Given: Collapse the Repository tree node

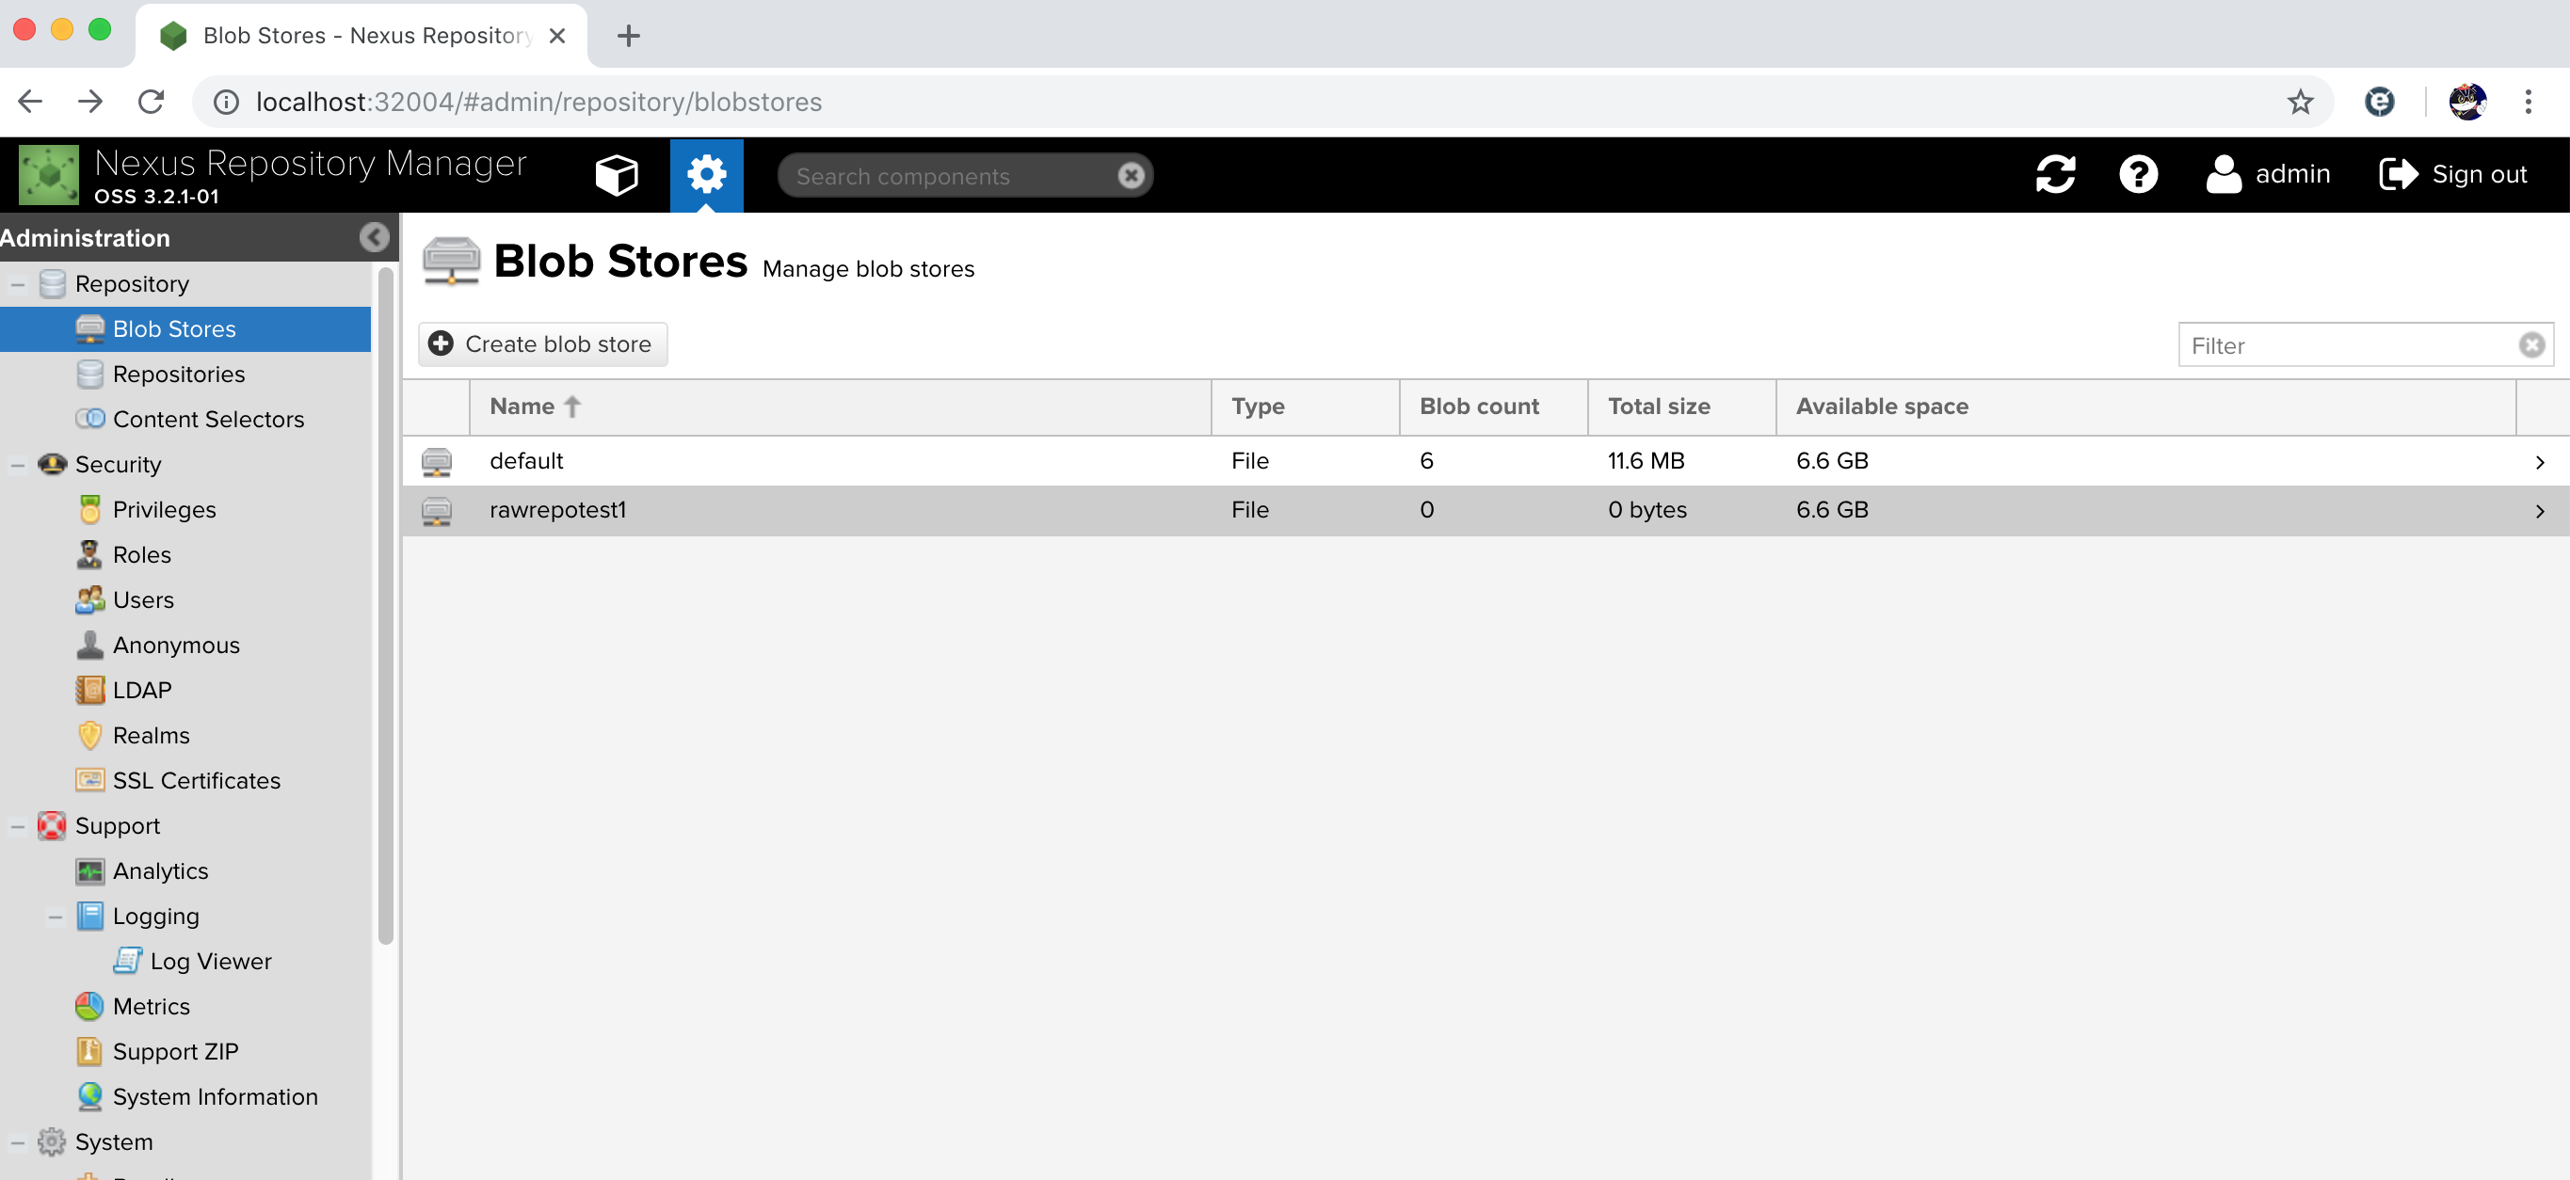Looking at the screenshot, I should tap(18, 284).
